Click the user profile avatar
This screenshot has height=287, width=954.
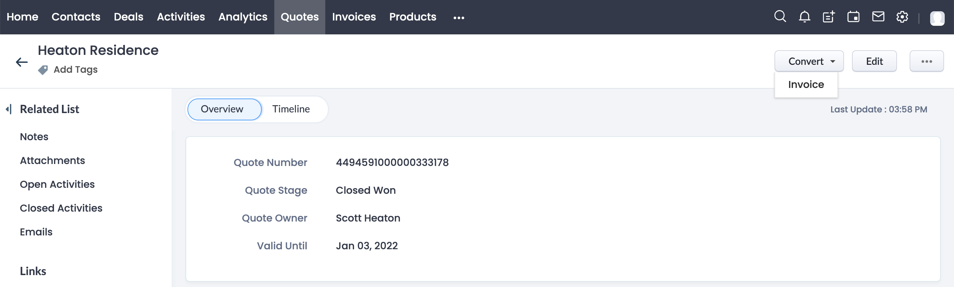coord(936,18)
